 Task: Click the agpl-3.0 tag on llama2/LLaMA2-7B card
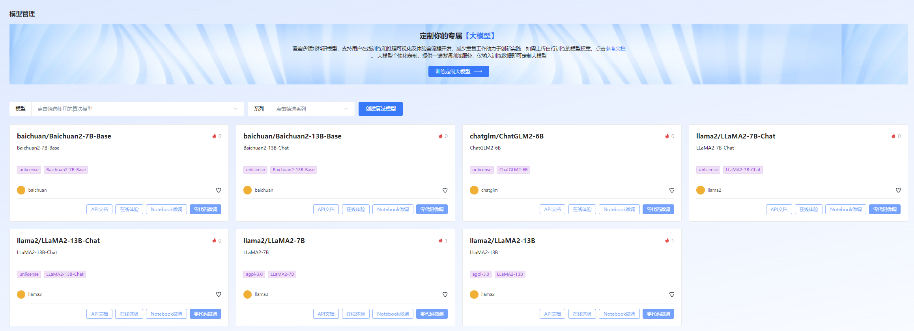click(x=254, y=274)
